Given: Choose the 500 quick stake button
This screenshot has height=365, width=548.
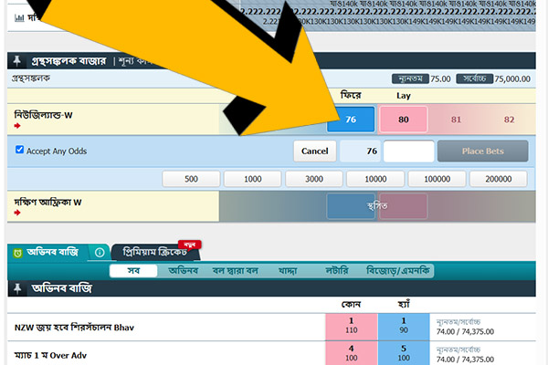Looking at the screenshot, I should click(190, 179).
